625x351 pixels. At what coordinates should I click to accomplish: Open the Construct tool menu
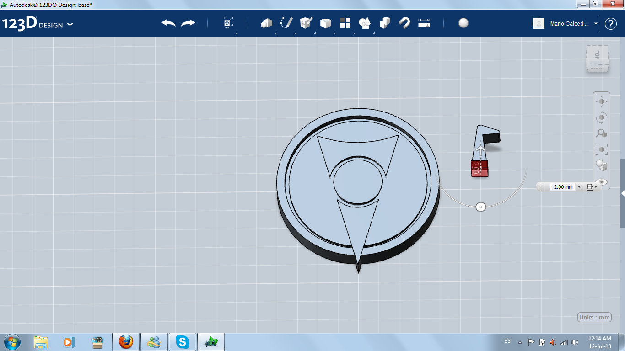point(306,23)
